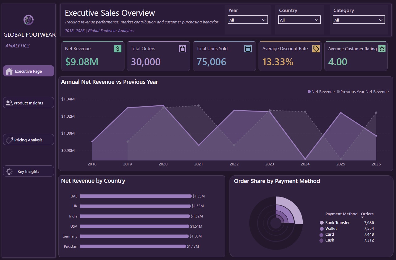Open the Country filter dropdown
This screenshot has width=396, height=260.
[299, 20]
